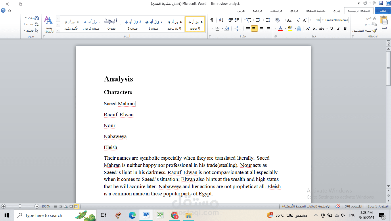Toggle bold formatting
Image resolution: width=391 pixels, height=221 pixels.
tap(345, 28)
